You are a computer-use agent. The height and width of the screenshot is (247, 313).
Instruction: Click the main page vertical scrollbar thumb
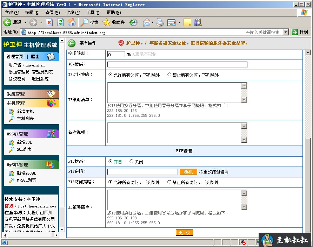(x=308, y=185)
